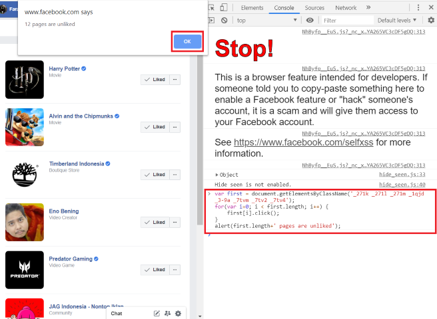The height and width of the screenshot is (319, 437).
Task: Click the console input prompt line
Action: tap(320, 235)
